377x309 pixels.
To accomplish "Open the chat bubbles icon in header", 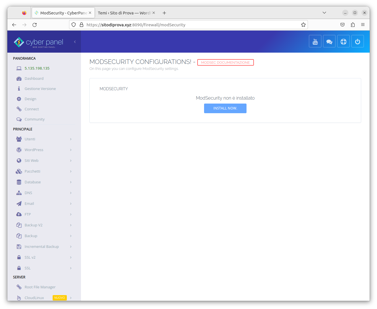I will pyautogui.click(x=329, y=42).
